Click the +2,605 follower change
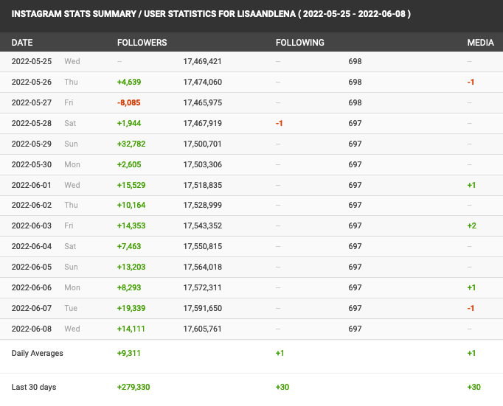Image resolution: width=503 pixels, height=406 pixels. [x=129, y=164]
